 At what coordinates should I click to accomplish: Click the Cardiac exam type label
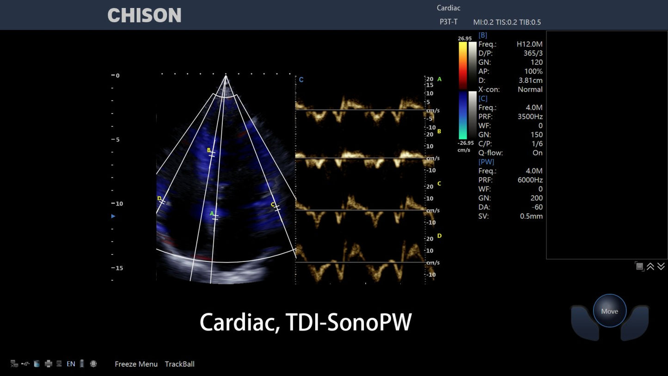point(448,8)
